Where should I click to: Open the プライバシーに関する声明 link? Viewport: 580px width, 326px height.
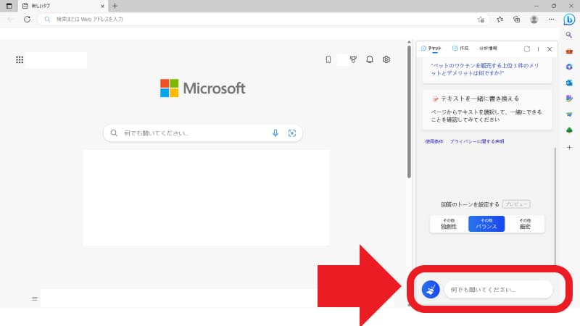tap(477, 141)
